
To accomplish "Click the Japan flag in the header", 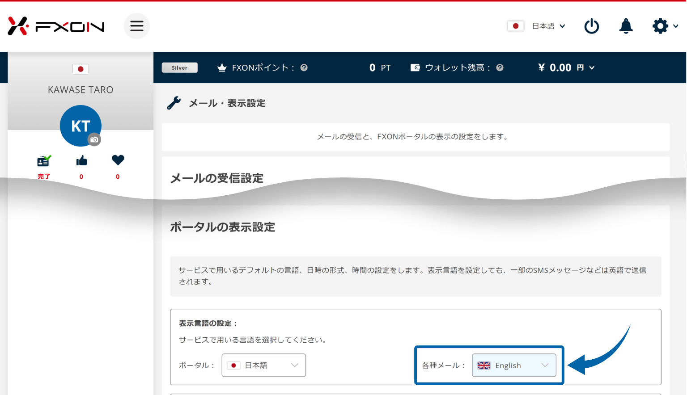I will point(516,26).
